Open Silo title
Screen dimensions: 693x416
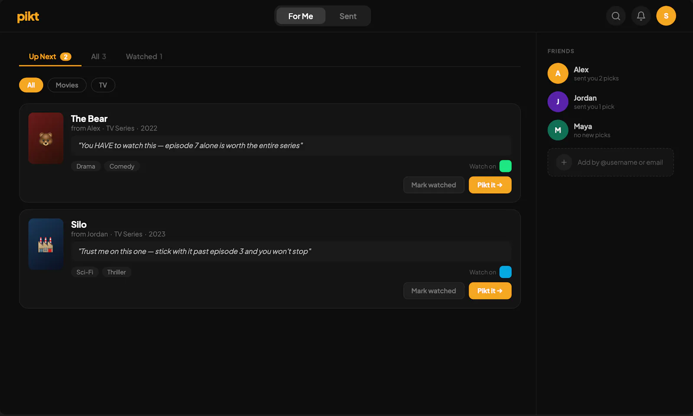click(x=79, y=224)
